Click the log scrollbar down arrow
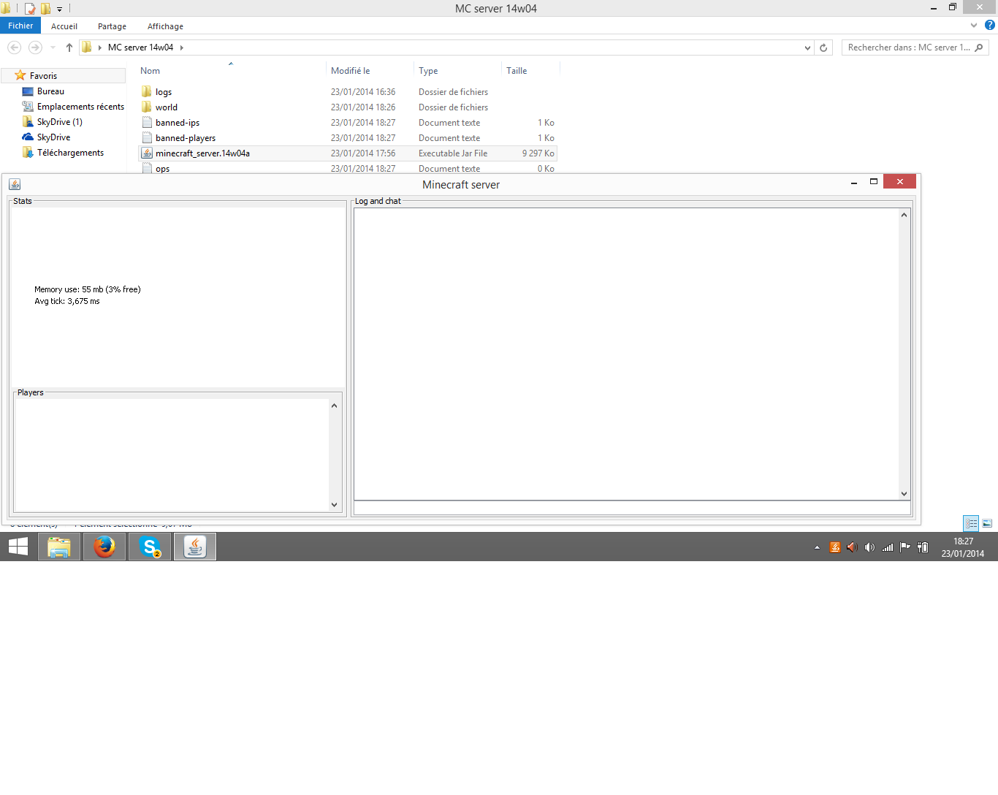This screenshot has width=998, height=795. pyautogui.click(x=904, y=494)
